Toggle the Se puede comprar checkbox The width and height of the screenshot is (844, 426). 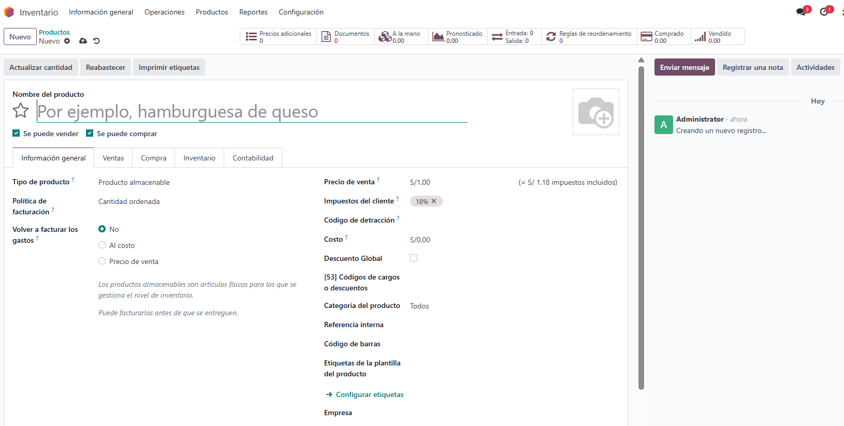90,134
